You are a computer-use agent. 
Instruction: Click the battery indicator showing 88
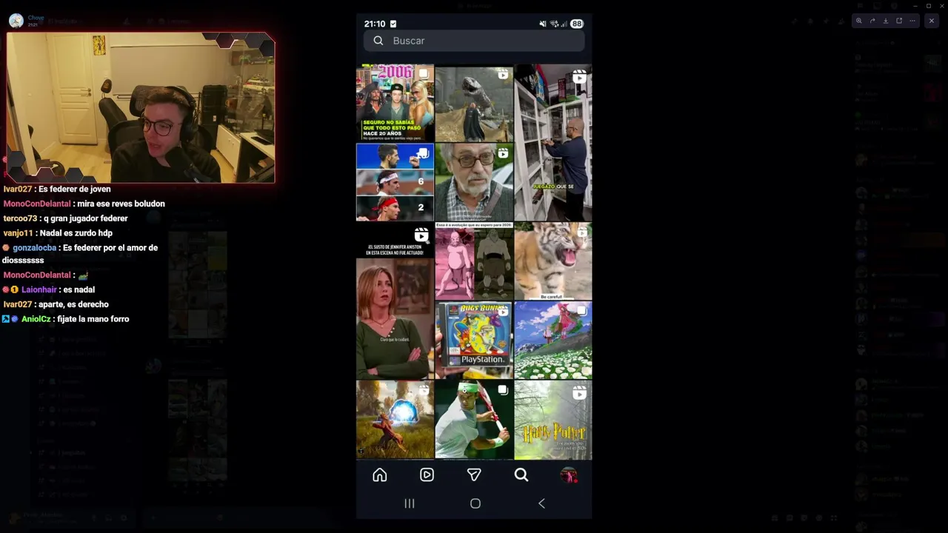tap(576, 24)
